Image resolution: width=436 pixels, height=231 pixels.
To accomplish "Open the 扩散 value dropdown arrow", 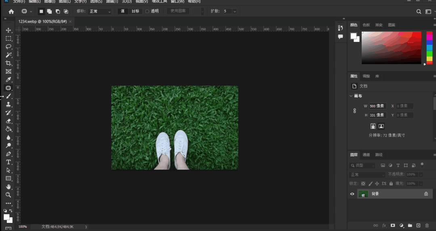I will coord(234,11).
